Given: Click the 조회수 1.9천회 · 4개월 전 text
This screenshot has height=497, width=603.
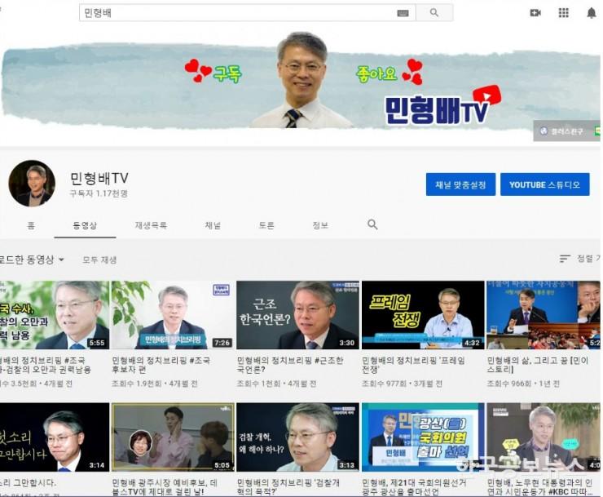Looking at the screenshot, I should [x=155, y=384].
